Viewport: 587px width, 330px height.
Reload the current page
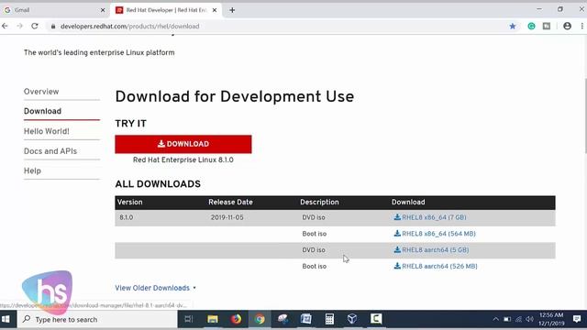pos(35,27)
